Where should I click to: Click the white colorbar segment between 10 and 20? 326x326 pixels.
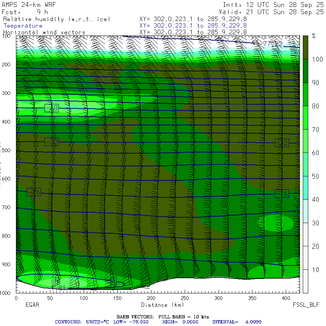point(305,258)
